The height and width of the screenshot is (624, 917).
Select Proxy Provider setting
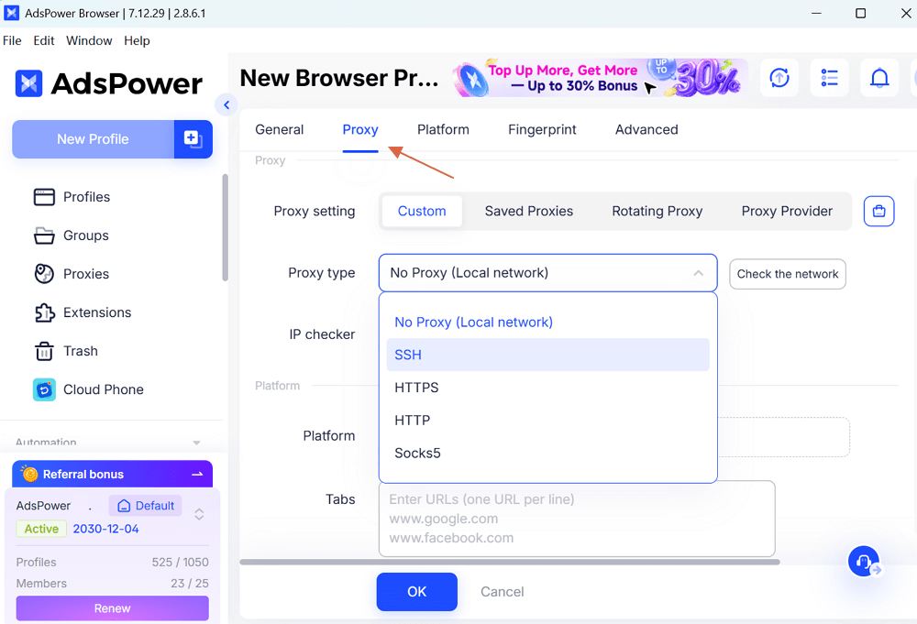(x=787, y=211)
